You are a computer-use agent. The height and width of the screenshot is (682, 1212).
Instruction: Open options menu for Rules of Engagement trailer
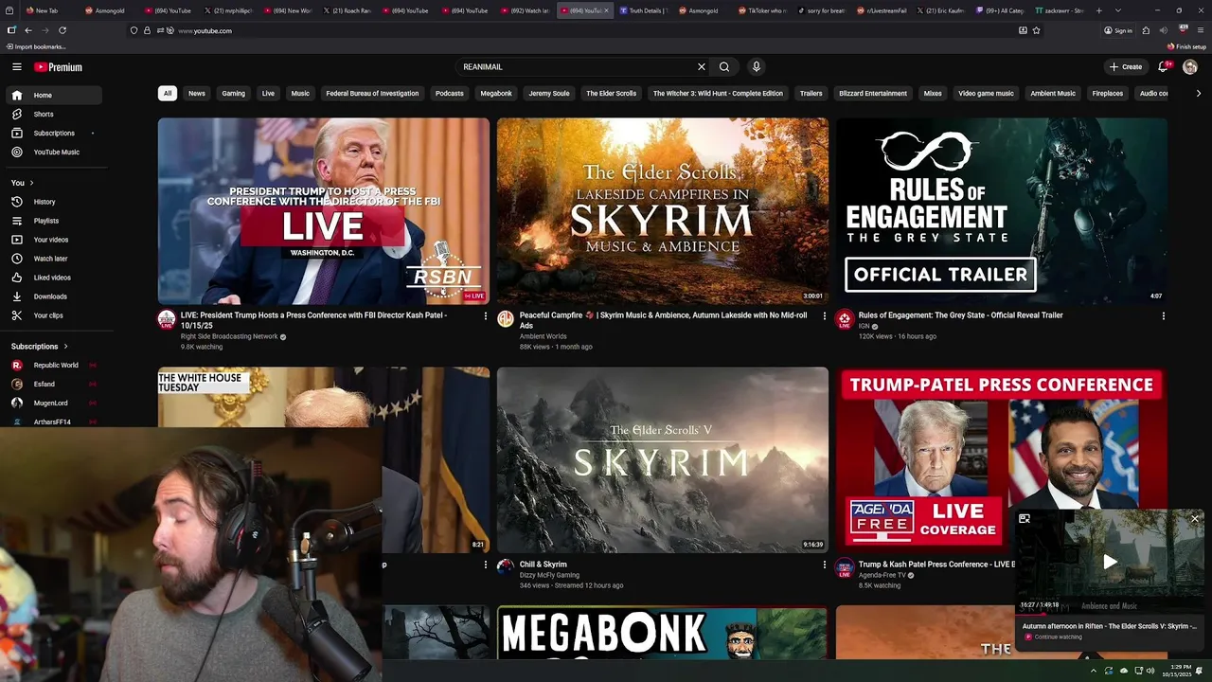[x=1163, y=316]
